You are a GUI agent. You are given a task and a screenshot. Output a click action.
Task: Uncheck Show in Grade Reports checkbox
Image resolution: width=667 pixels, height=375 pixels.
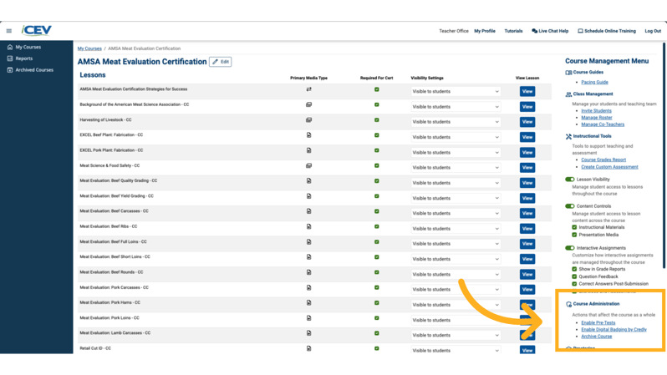[574, 269]
